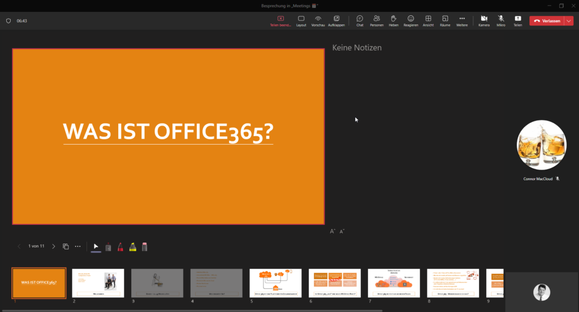Jump to slide 3 thumbnail
Viewport: 579px width, 312px height.
157,283
